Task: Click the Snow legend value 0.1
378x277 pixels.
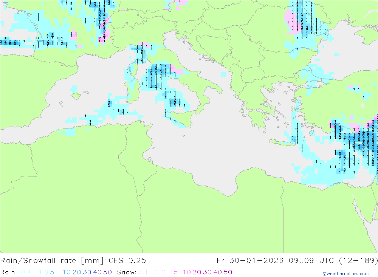Action: coord(143,272)
